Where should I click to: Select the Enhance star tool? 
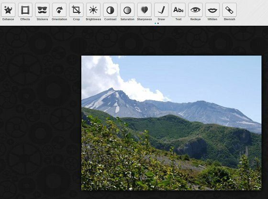coord(8,10)
